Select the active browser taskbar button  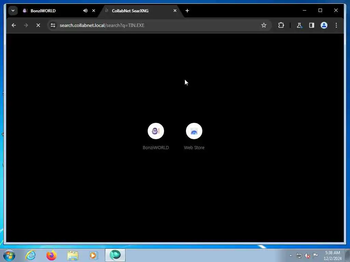(x=115, y=255)
